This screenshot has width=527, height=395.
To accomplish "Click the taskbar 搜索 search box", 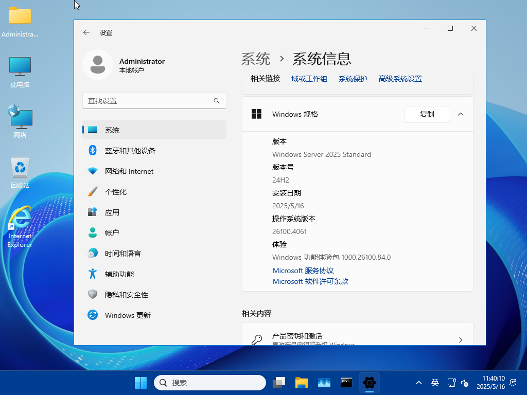I will point(210,383).
